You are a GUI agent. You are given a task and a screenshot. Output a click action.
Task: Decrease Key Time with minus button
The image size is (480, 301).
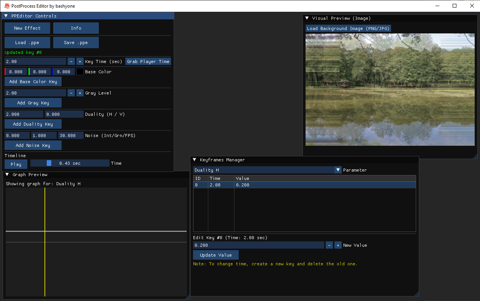pos(71,61)
